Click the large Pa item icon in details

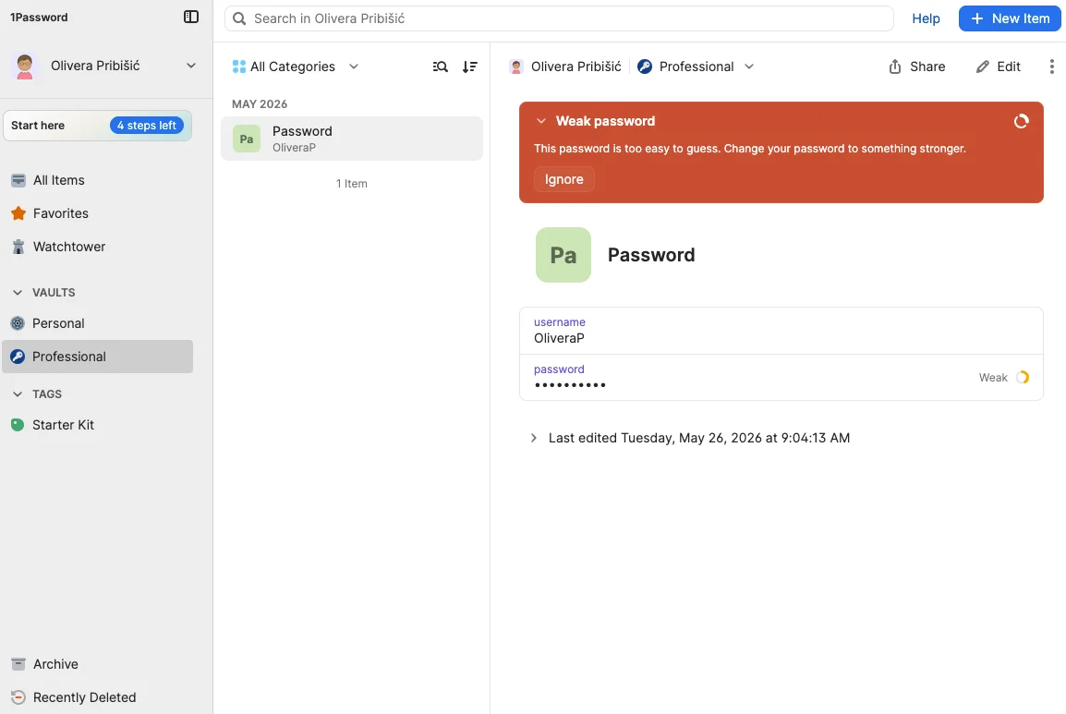click(x=563, y=255)
